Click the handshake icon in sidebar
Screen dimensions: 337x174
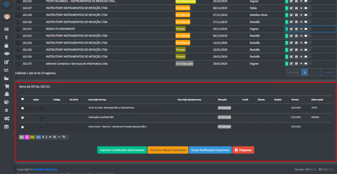[6, 54]
